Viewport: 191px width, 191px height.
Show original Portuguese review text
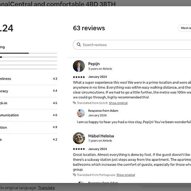126,175
